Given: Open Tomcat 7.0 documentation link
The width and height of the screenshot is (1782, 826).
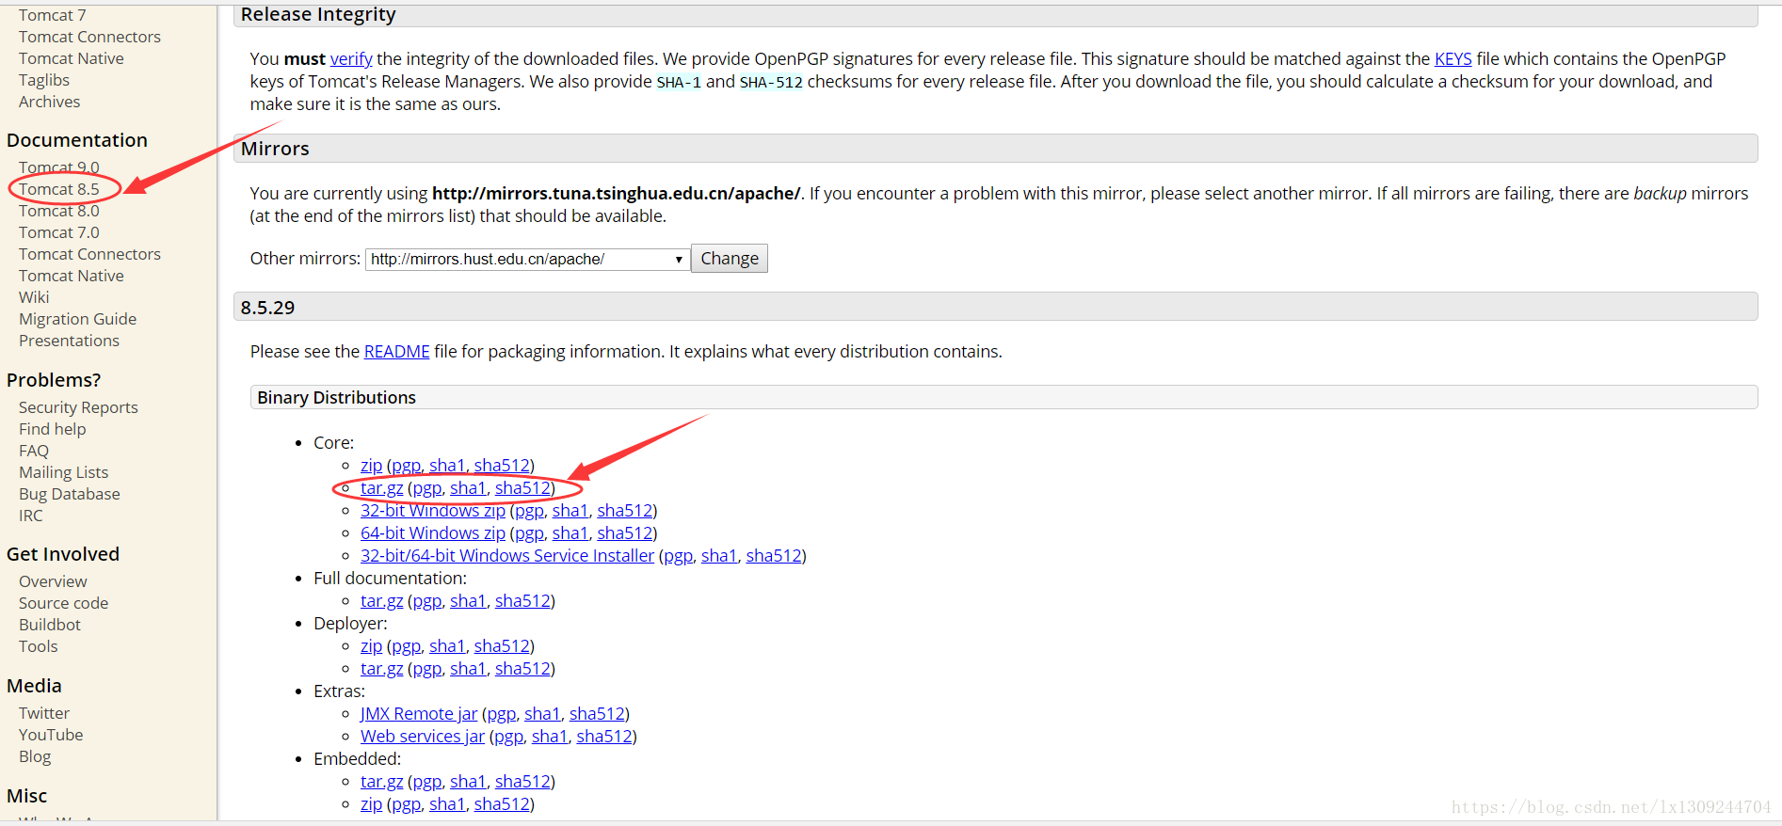Looking at the screenshot, I should (58, 232).
